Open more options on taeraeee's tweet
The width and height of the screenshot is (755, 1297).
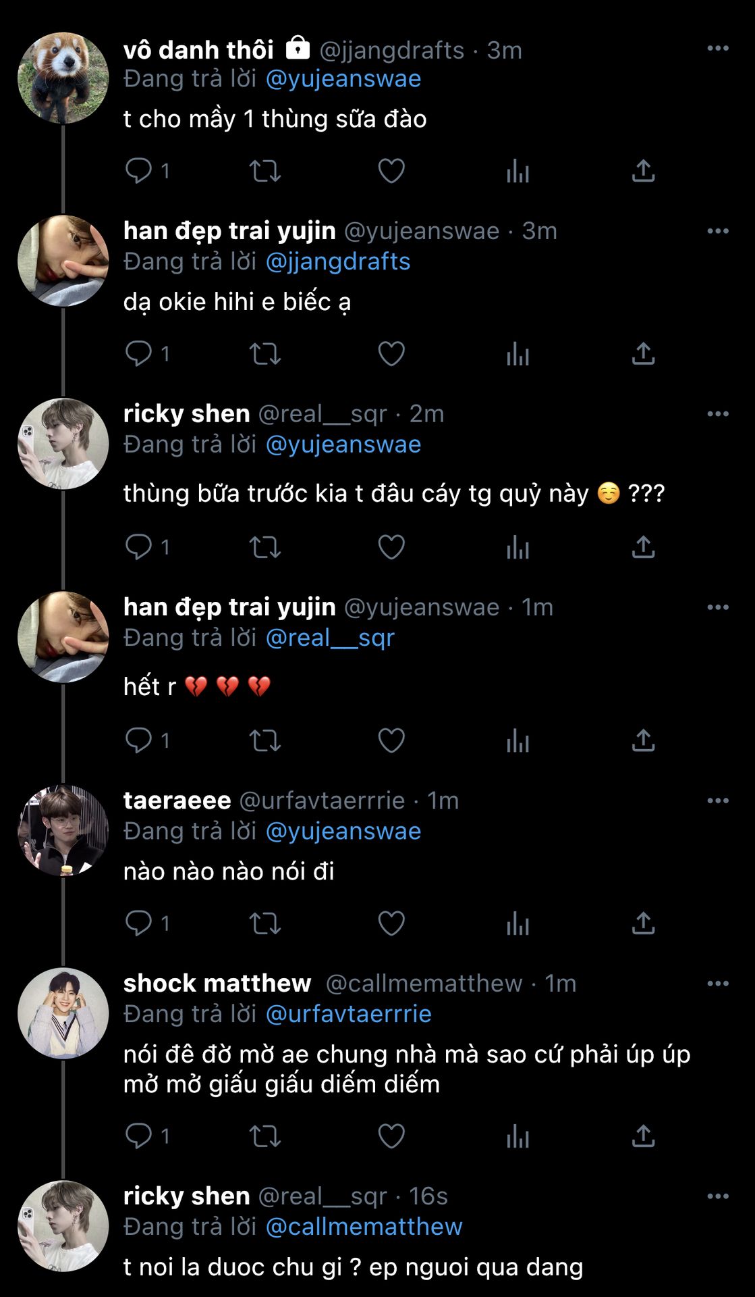[x=717, y=800]
